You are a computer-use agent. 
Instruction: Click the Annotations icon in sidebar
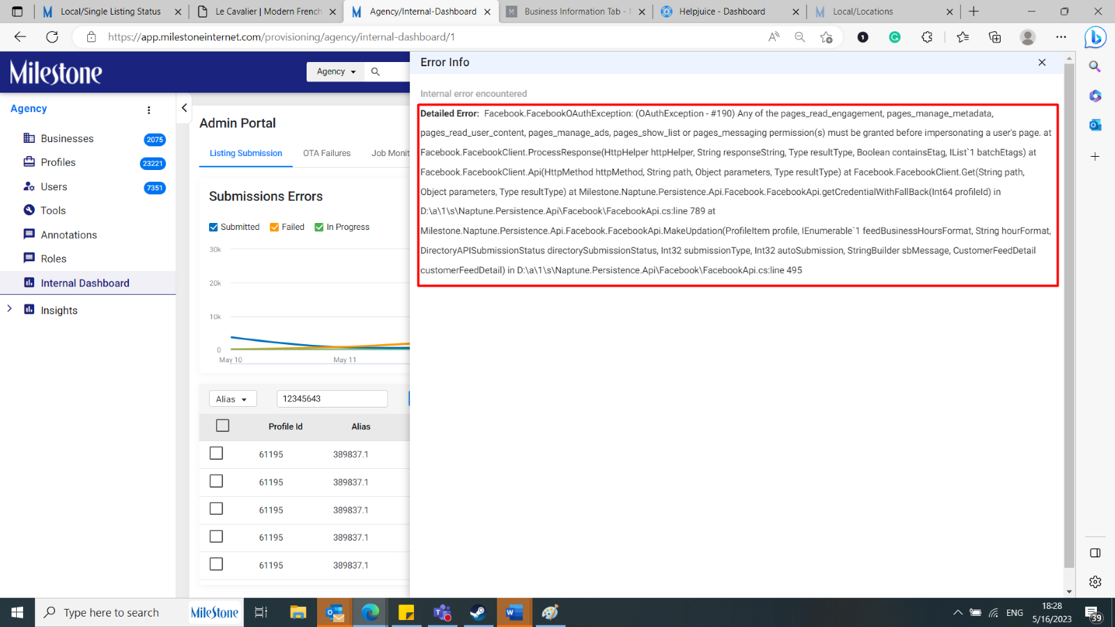[x=29, y=234]
